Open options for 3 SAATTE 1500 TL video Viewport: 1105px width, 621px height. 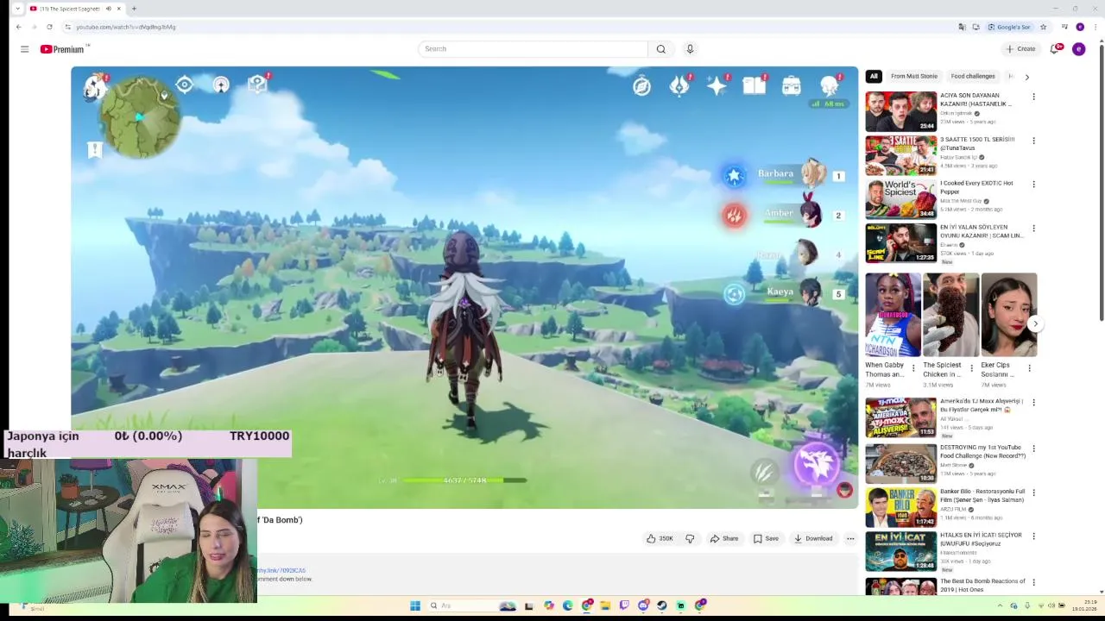click(x=1033, y=141)
